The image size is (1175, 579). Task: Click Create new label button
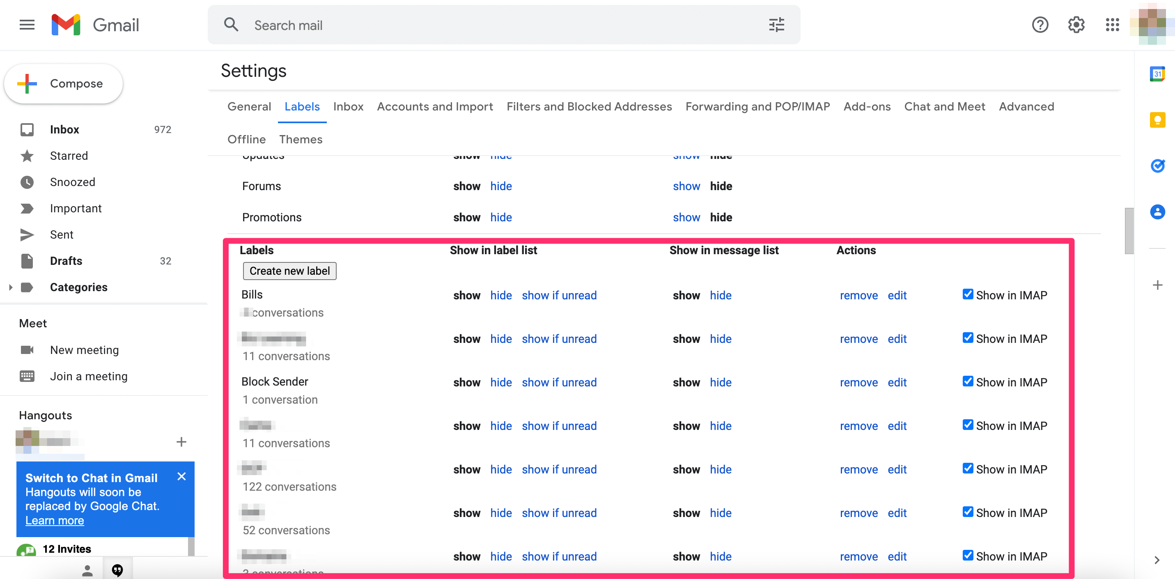290,271
